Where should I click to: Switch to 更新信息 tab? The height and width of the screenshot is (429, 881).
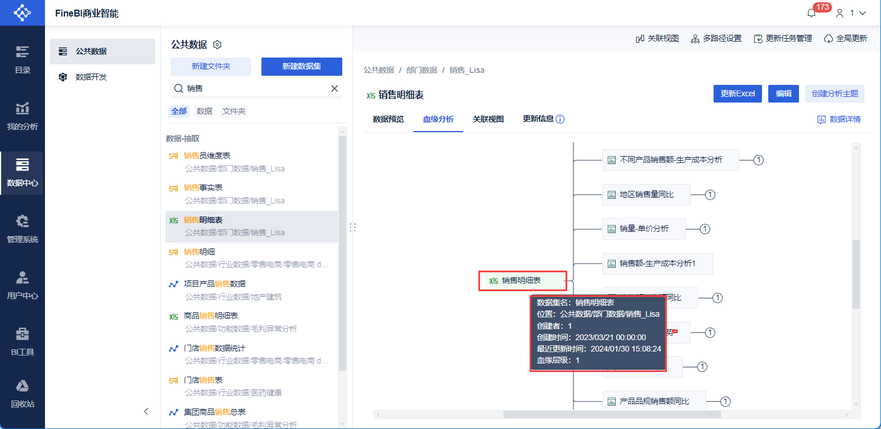pos(538,120)
